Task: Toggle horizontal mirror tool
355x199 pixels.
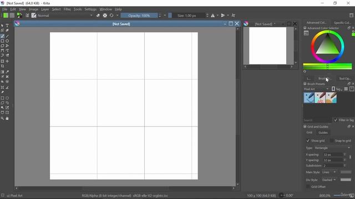Action: click(x=213, y=15)
